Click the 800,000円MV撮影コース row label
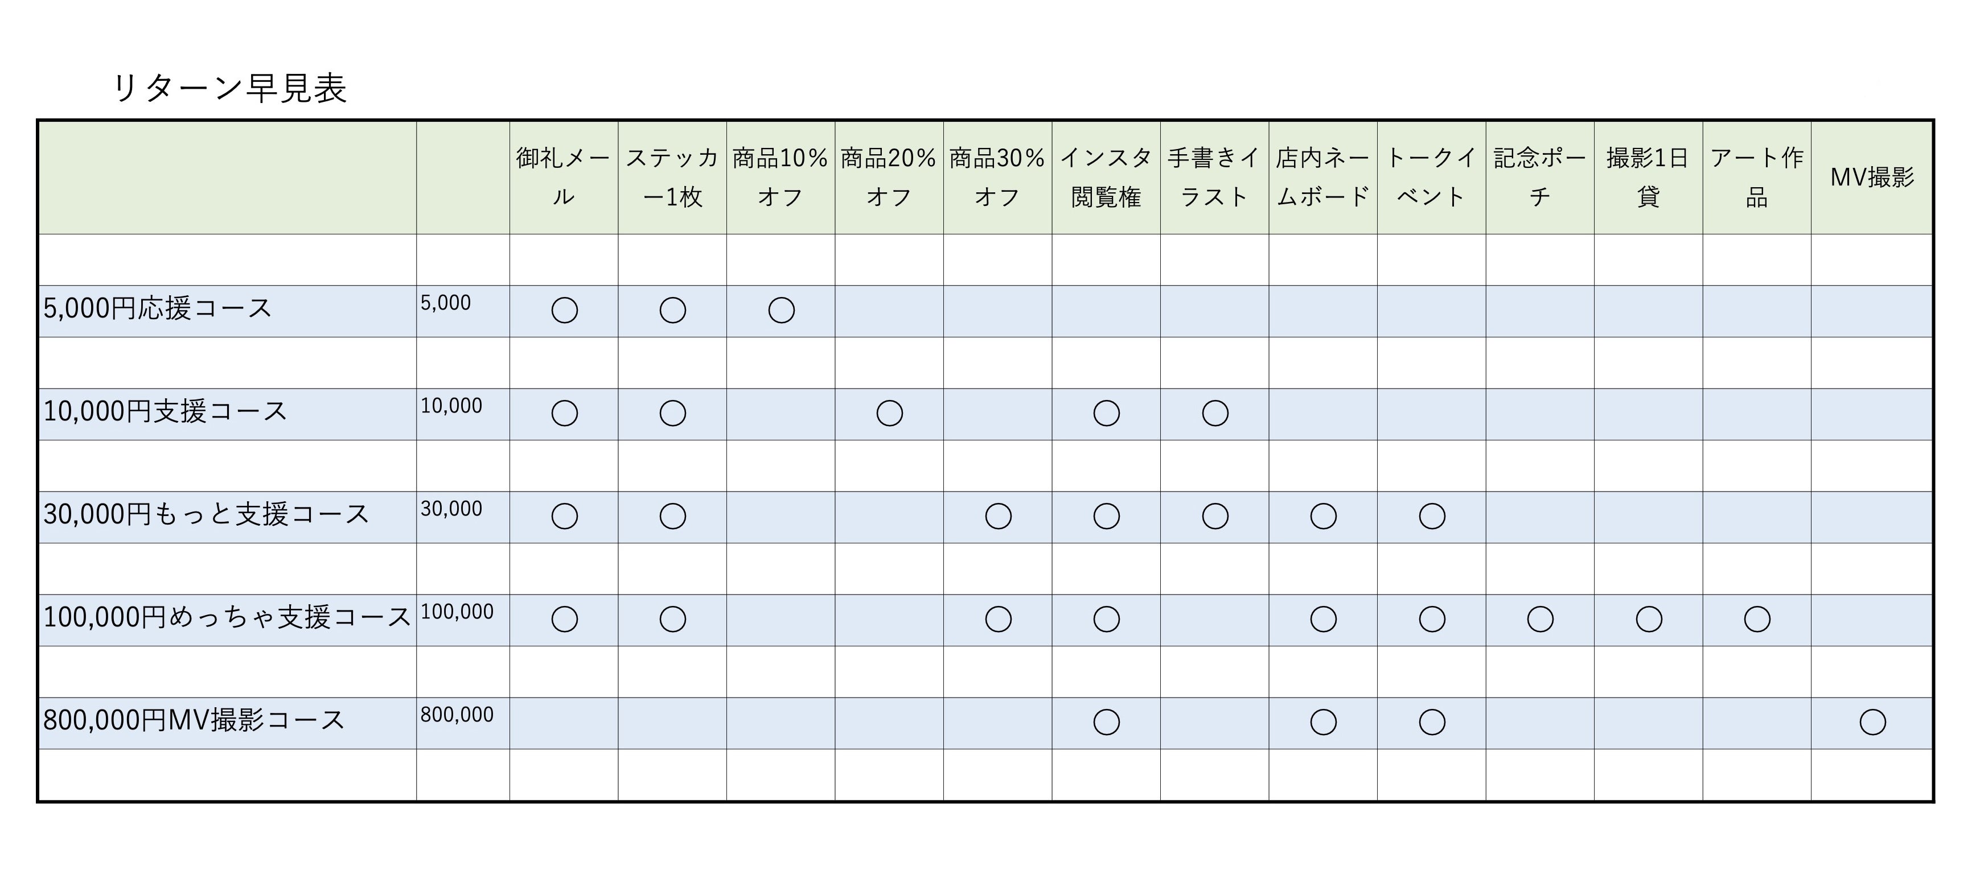The width and height of the screenshot is (1984, 895). point(194,720)
